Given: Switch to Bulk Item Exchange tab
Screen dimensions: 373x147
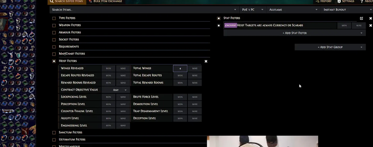Looking at the screenshot, I should 105,2.
